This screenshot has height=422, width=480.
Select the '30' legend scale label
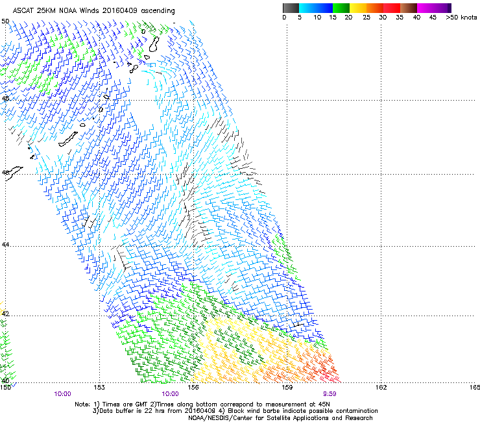coord(383,18)
